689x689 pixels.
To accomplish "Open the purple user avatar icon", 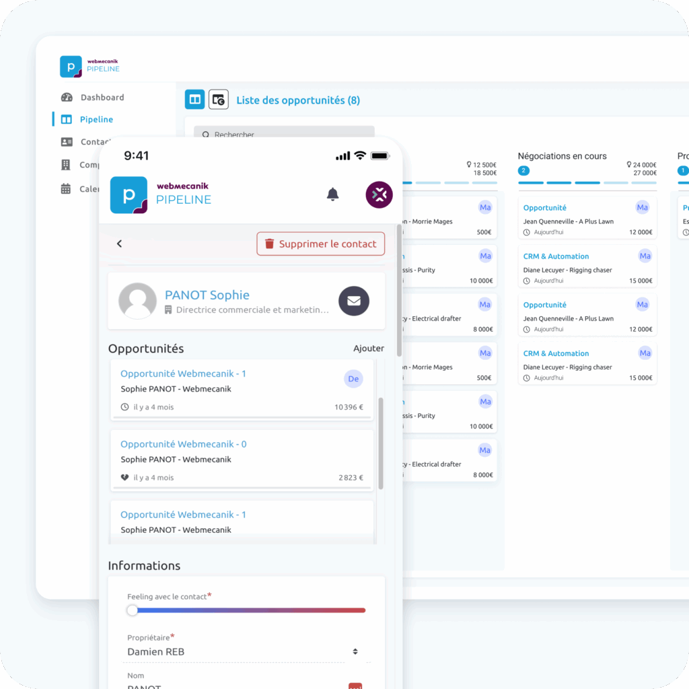I will pyautogui.click(x=379, y=194).
